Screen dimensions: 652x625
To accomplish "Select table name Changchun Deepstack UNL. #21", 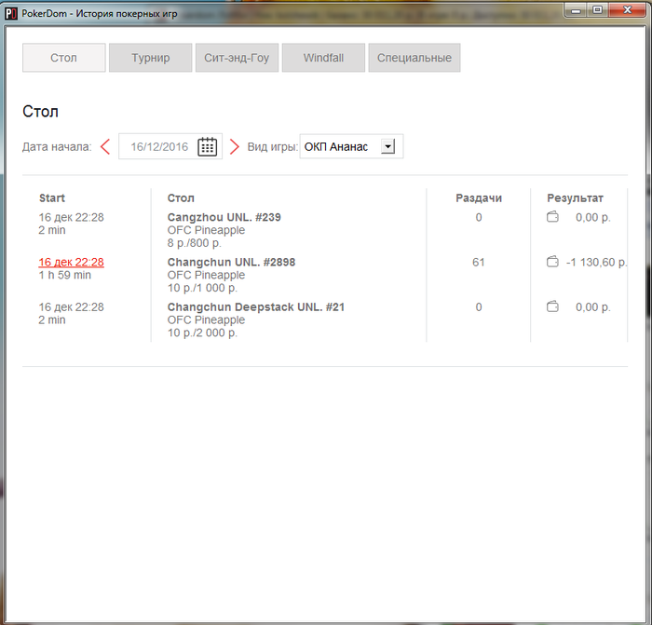I will (256, 306).
